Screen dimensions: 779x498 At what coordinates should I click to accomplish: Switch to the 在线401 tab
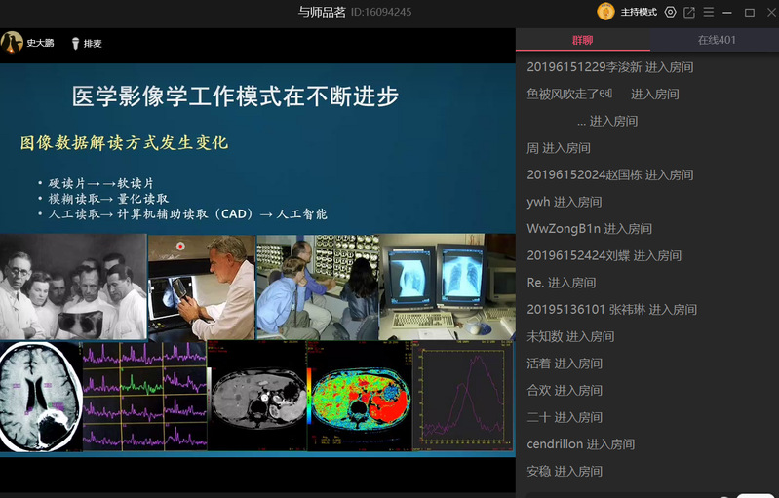point(716,40)
